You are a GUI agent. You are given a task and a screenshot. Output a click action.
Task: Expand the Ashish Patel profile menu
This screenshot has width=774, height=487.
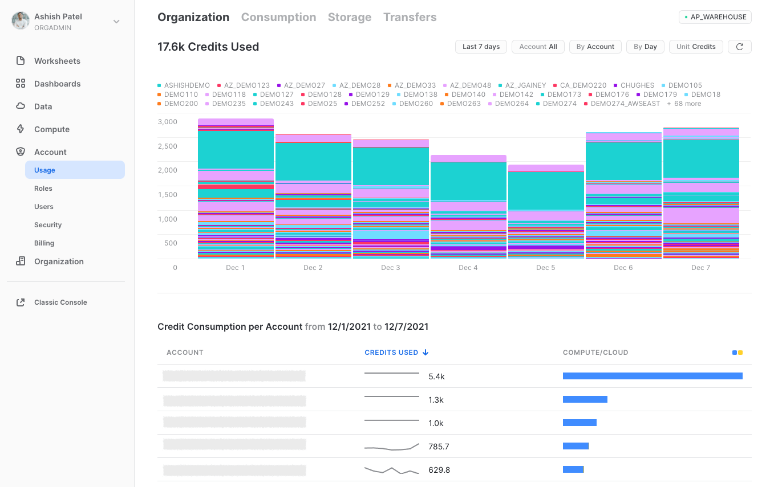tap(116, 21)
